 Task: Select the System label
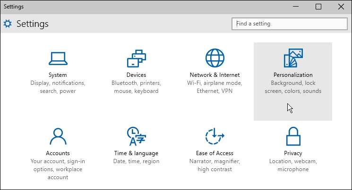tap(58, 75)
